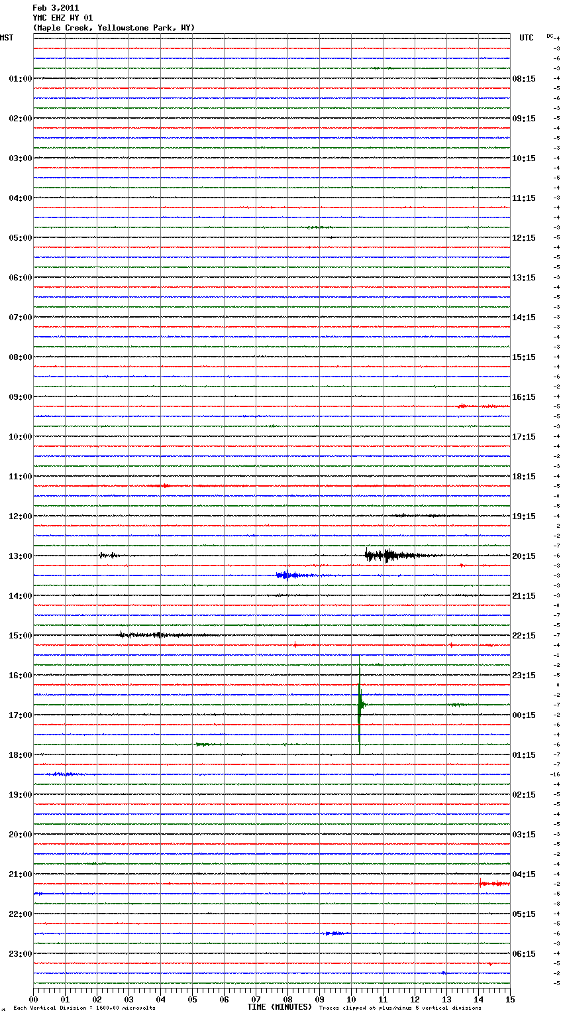Click the 20:15 UTC time label
563x1017 pixels.
coord(524,556)
